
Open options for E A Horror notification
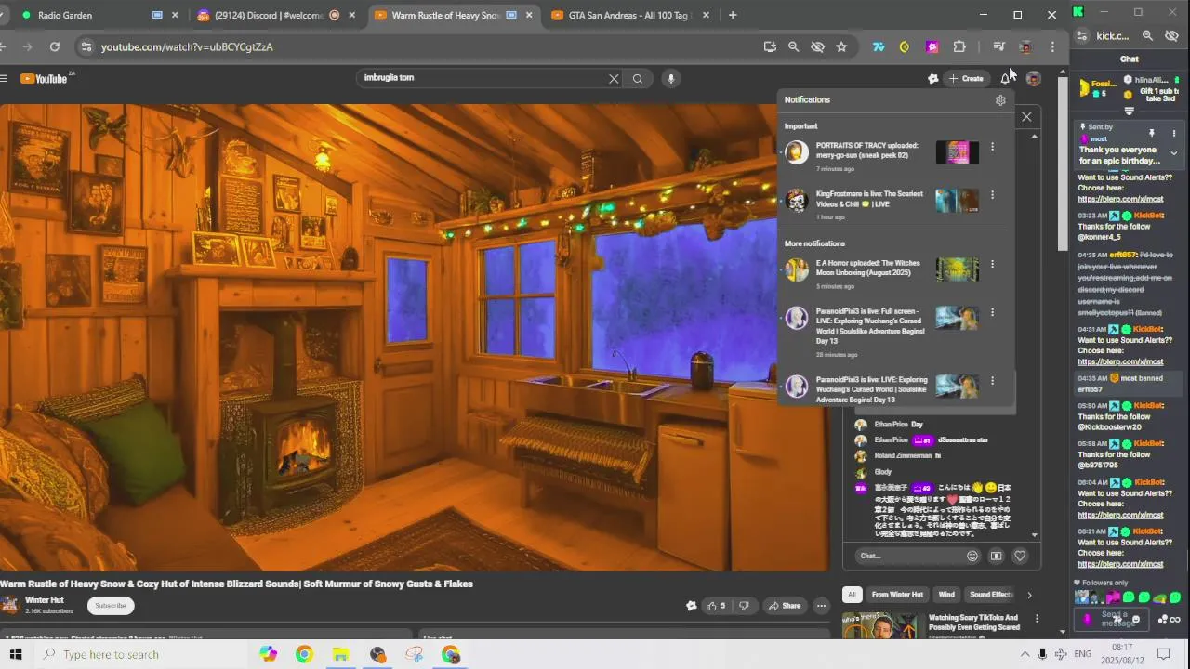click(x=992, y=264)
